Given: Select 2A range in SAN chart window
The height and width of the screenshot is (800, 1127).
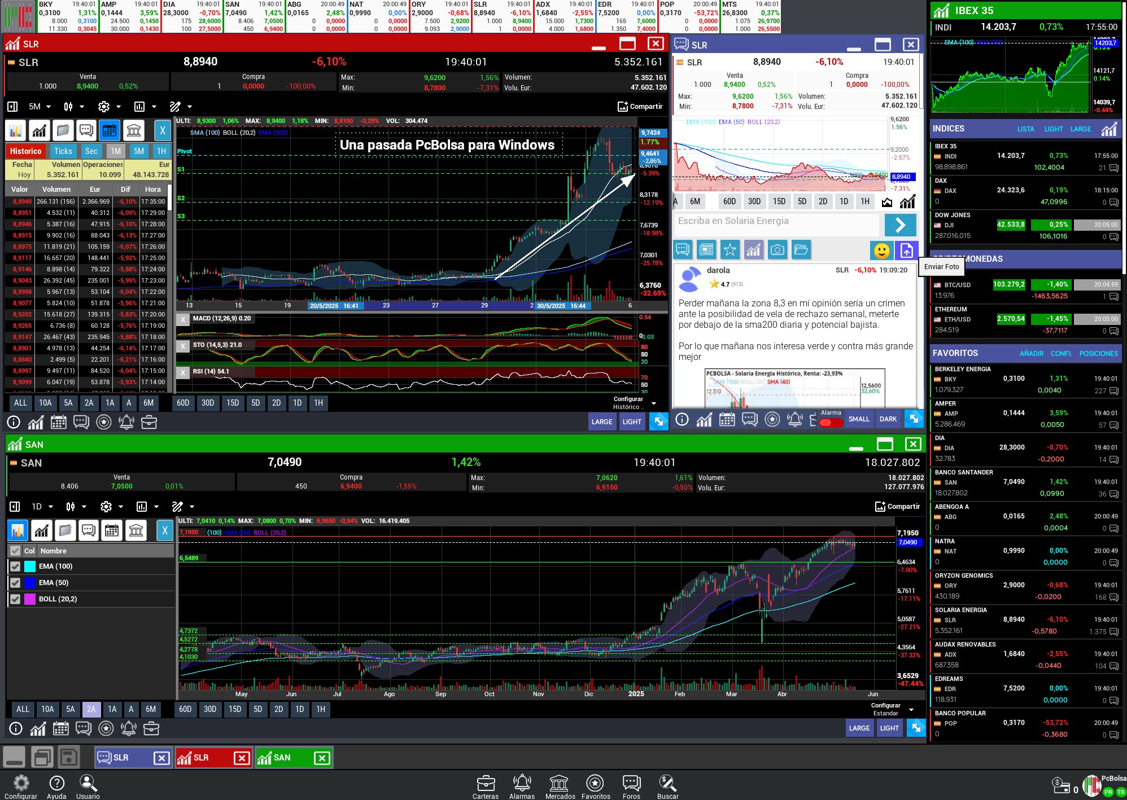Looking at the screenshot, I should (91, 709).
